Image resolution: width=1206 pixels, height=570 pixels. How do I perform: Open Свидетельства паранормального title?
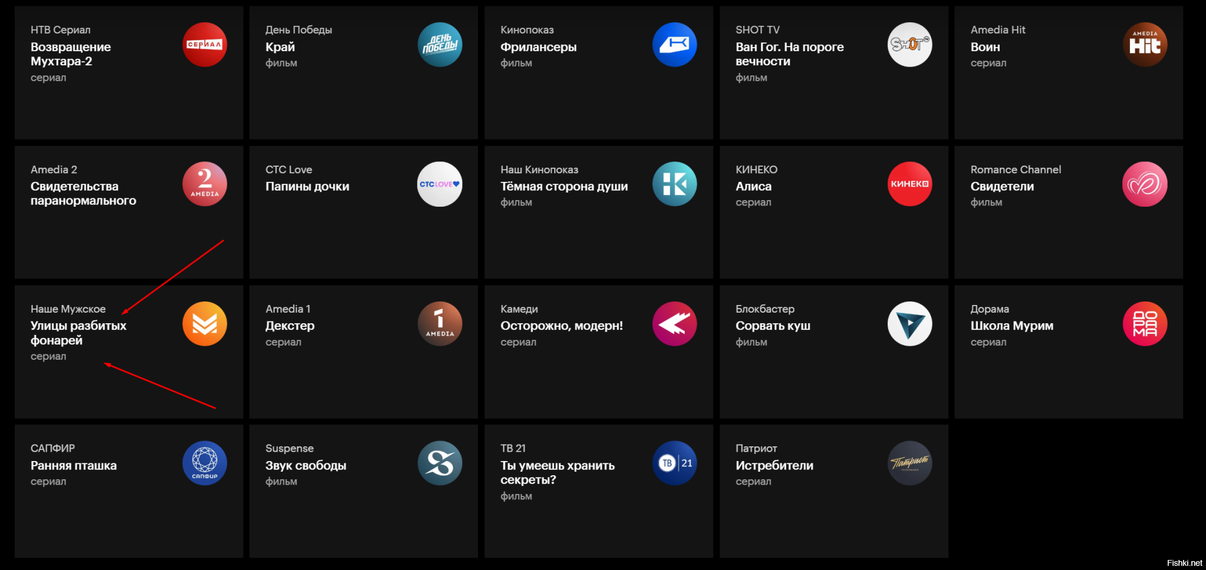point(83,194)
